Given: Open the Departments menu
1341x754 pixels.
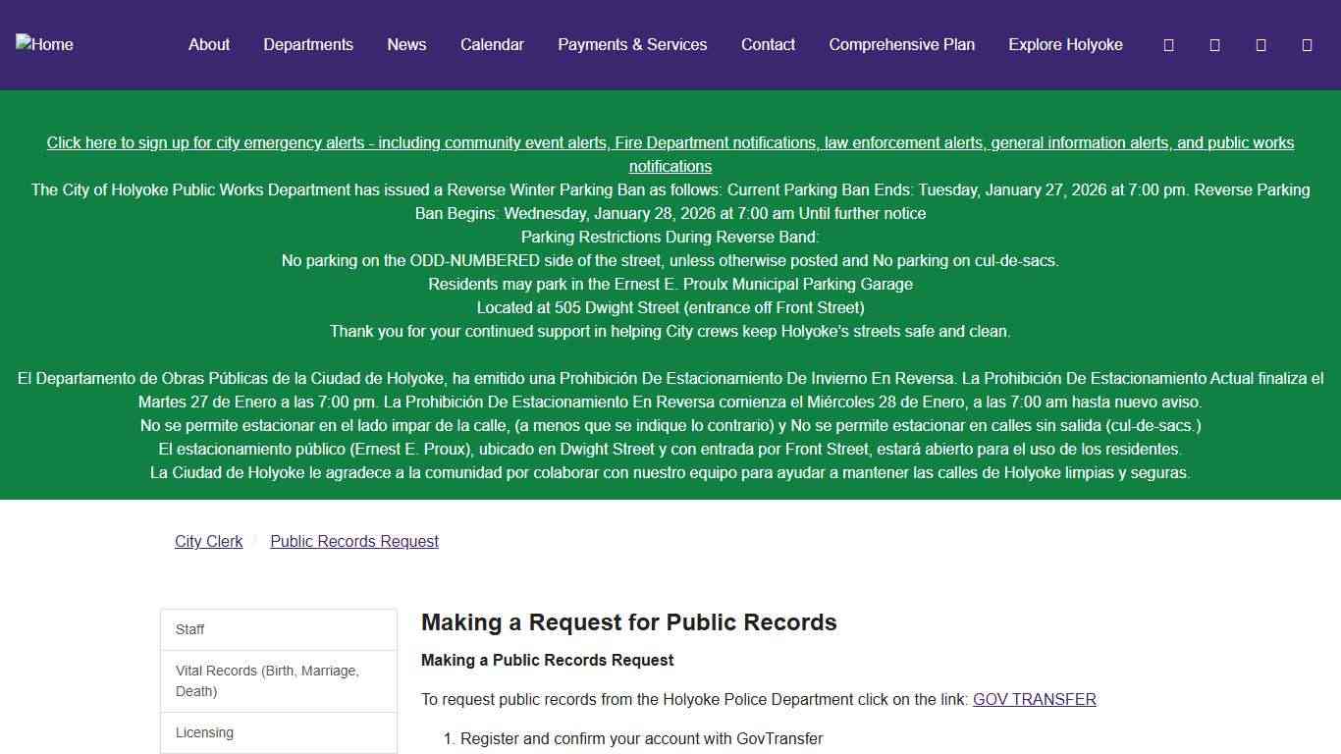Looking at the screenshot, I should (x=307, y=44).
